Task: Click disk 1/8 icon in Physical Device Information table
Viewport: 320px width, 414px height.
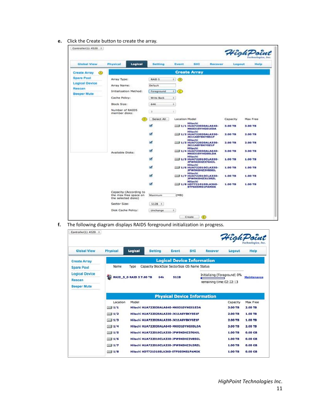Action: 109,352
